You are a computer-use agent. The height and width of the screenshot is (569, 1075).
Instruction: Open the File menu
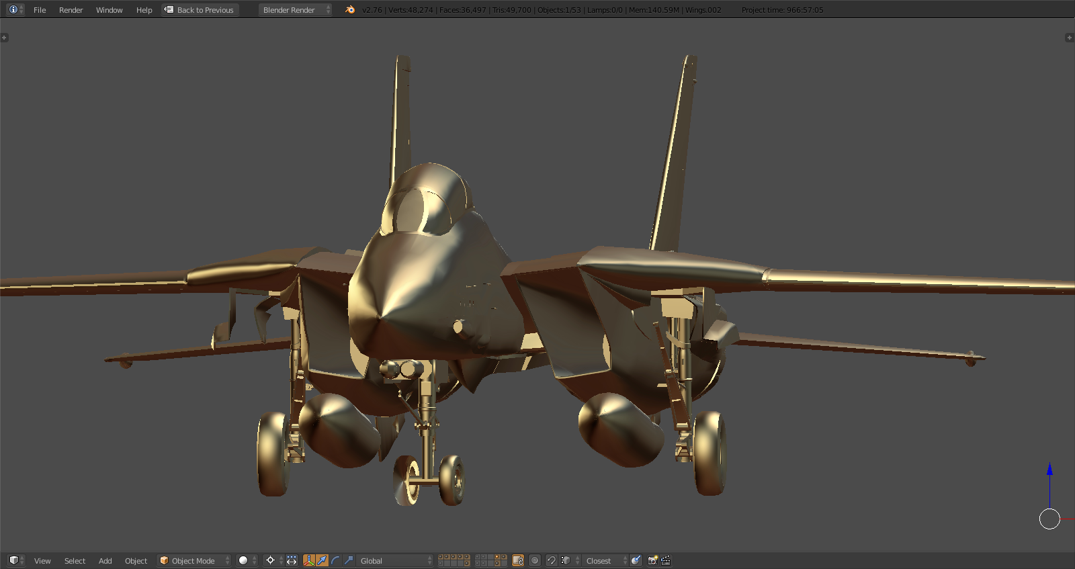click(x=40, y=10)
